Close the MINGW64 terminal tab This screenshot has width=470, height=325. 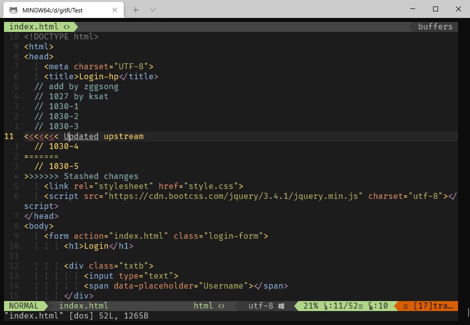[115, 9]
